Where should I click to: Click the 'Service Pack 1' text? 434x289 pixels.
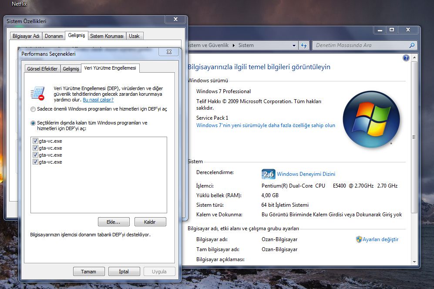pos(212,118)
